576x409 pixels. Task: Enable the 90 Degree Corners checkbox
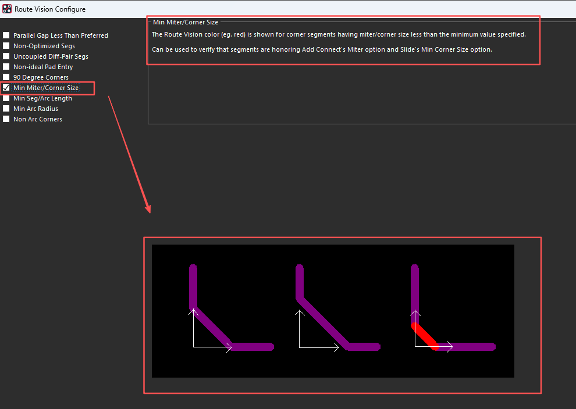(x=6, y=77)
